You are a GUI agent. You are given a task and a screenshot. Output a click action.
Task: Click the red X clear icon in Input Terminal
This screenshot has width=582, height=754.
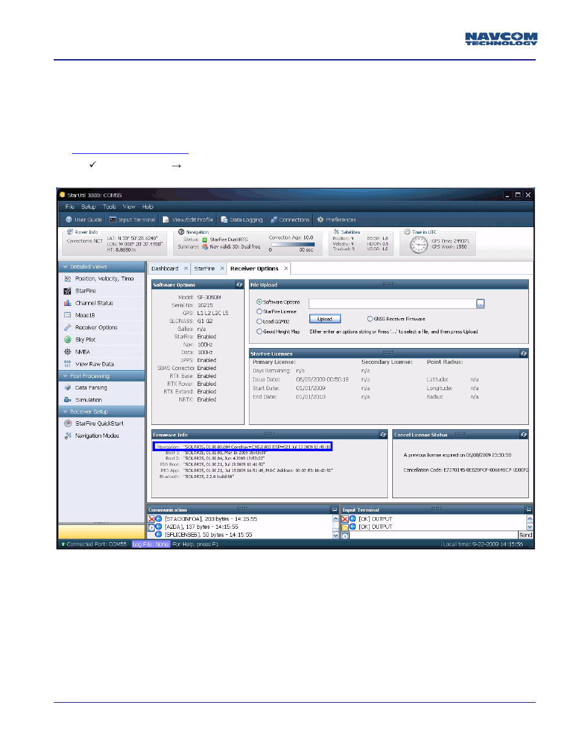tap(345, 519)
